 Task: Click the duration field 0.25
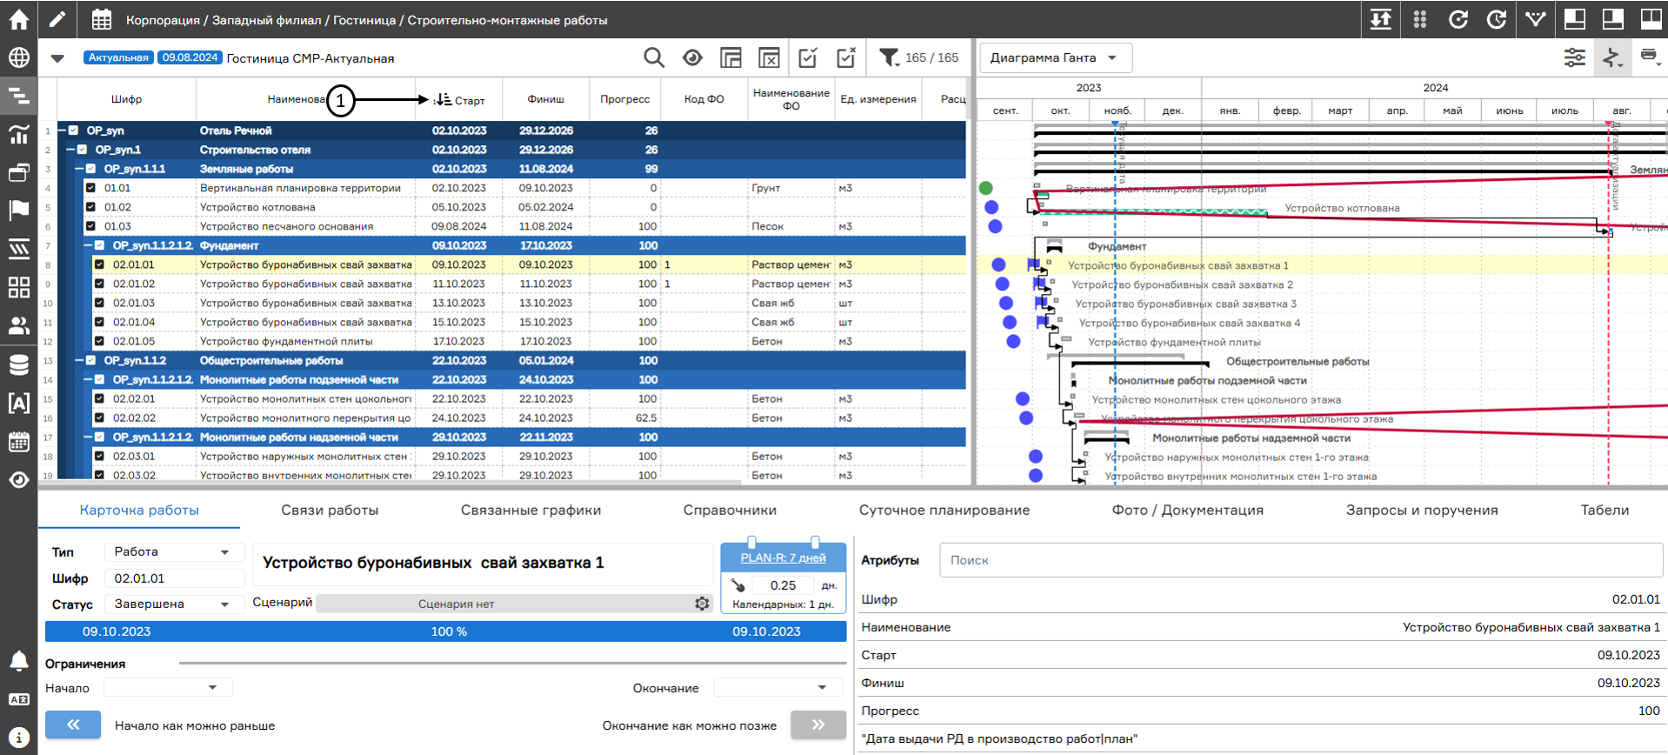pyautogui.click(x=783, y=585)
